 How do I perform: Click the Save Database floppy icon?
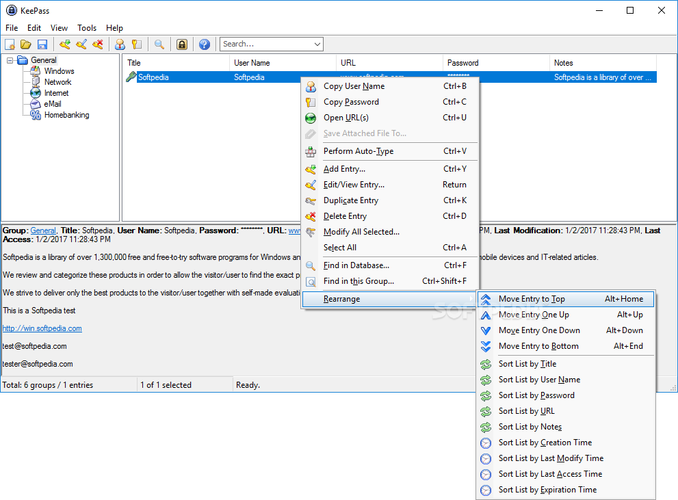click(42, 44)
